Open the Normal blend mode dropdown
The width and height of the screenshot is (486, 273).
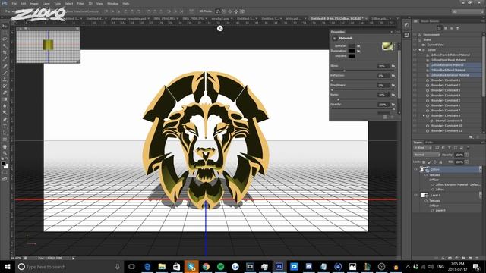pyautogui.click(x=427, y=155)
